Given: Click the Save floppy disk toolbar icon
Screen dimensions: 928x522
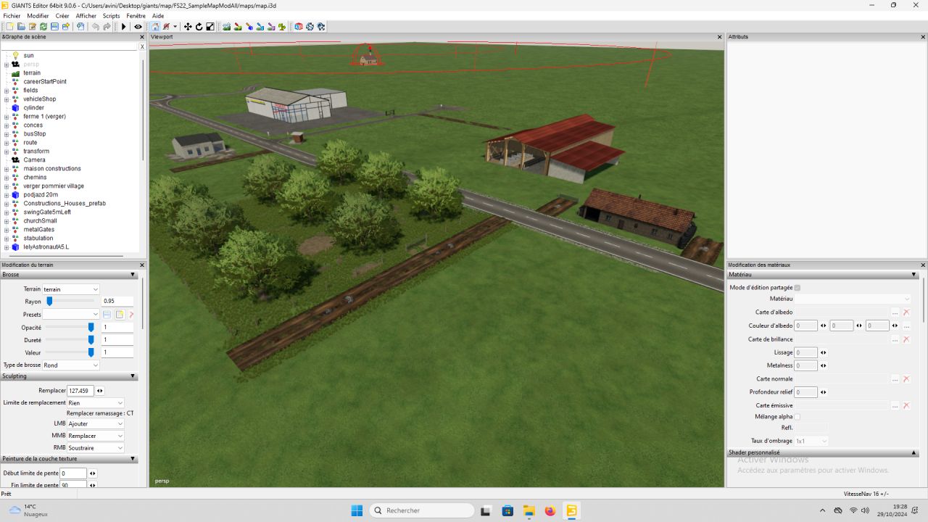Looking at the screenshot, I should (54, 27).
